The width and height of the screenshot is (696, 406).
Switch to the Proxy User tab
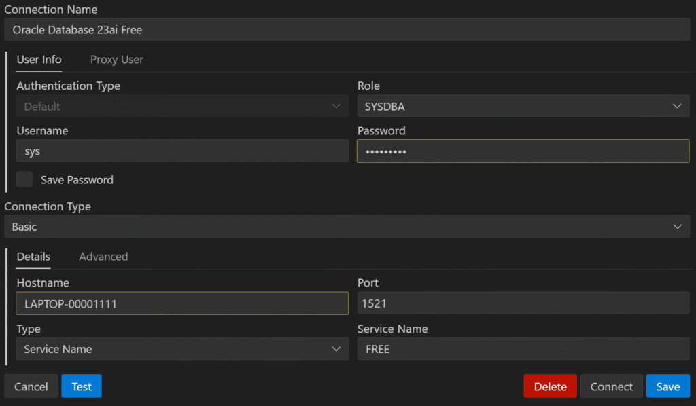pyautogui.click(x=117, y=59)
